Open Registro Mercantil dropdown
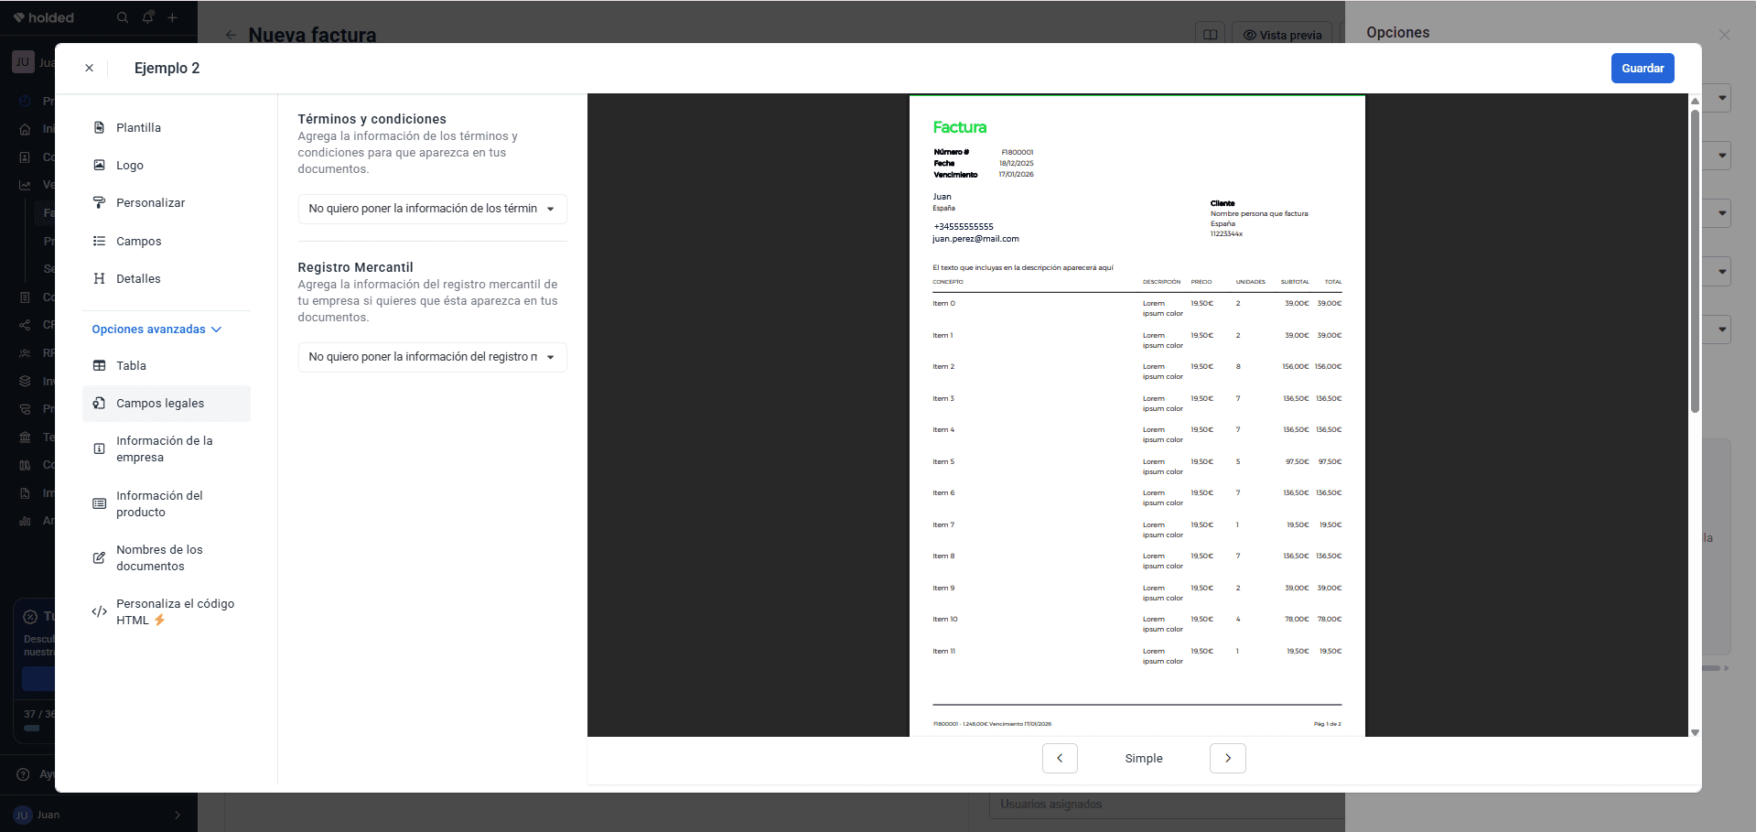Image resolution: width=1756 pixels, height=832 pixels. (x=432, y=357)
